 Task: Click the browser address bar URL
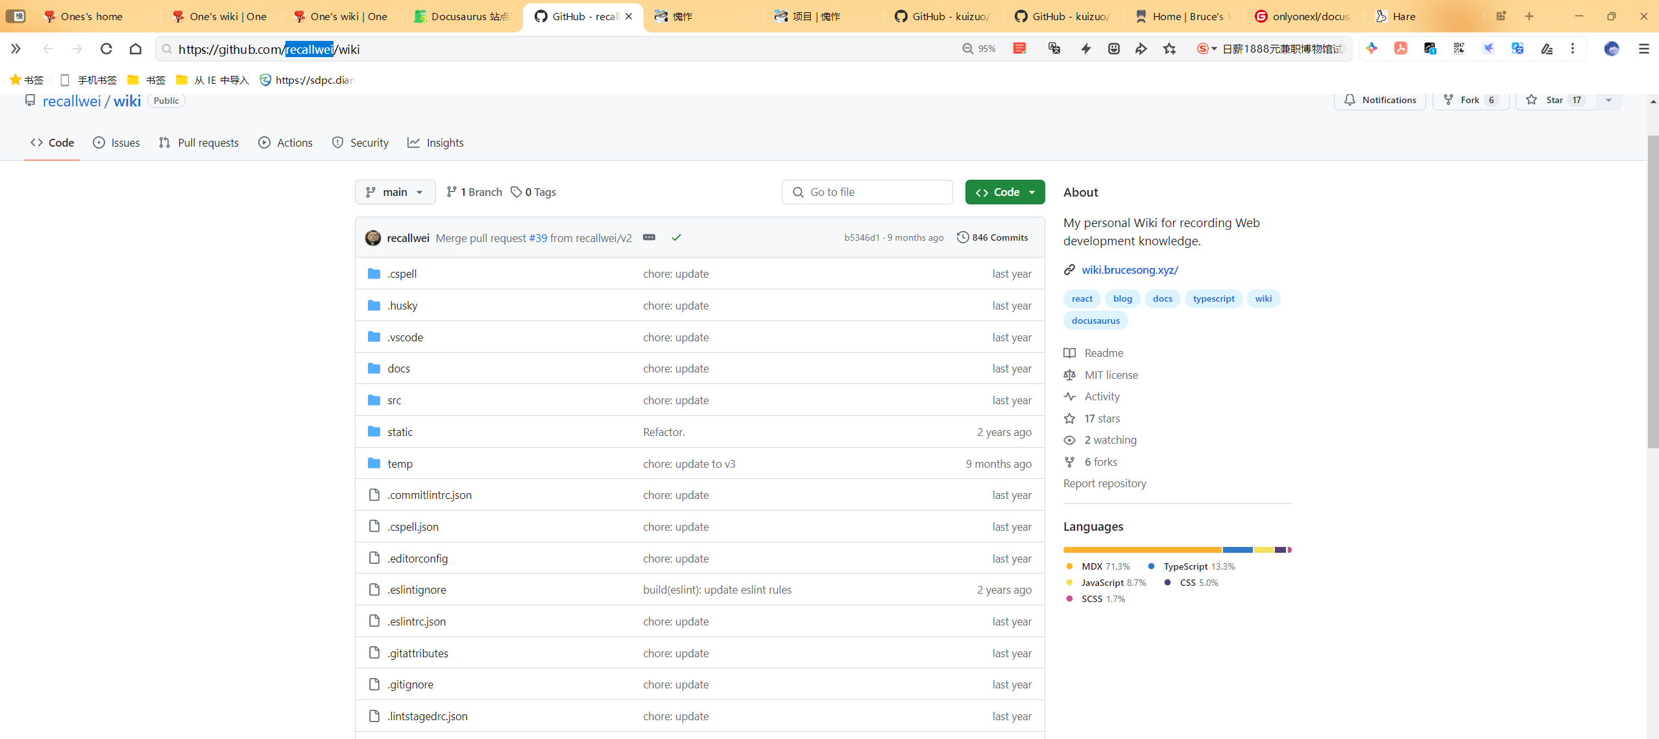[269, 49]
